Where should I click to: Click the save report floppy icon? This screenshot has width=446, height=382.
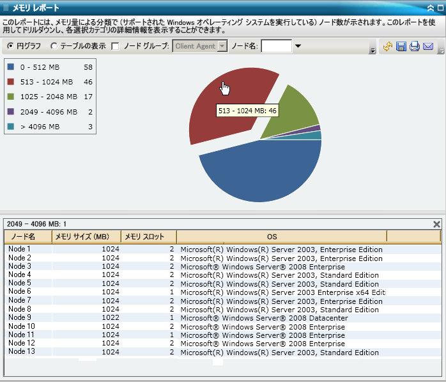401,46
